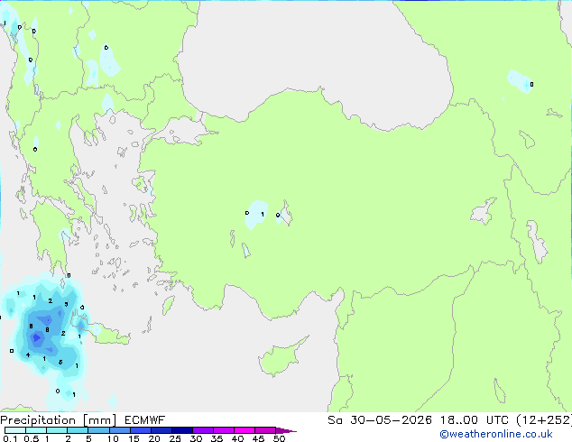Pick the 25–30 mm legend swatch
Image resolution: width=572 pixels, height=442 pixels.
(181, 430)
